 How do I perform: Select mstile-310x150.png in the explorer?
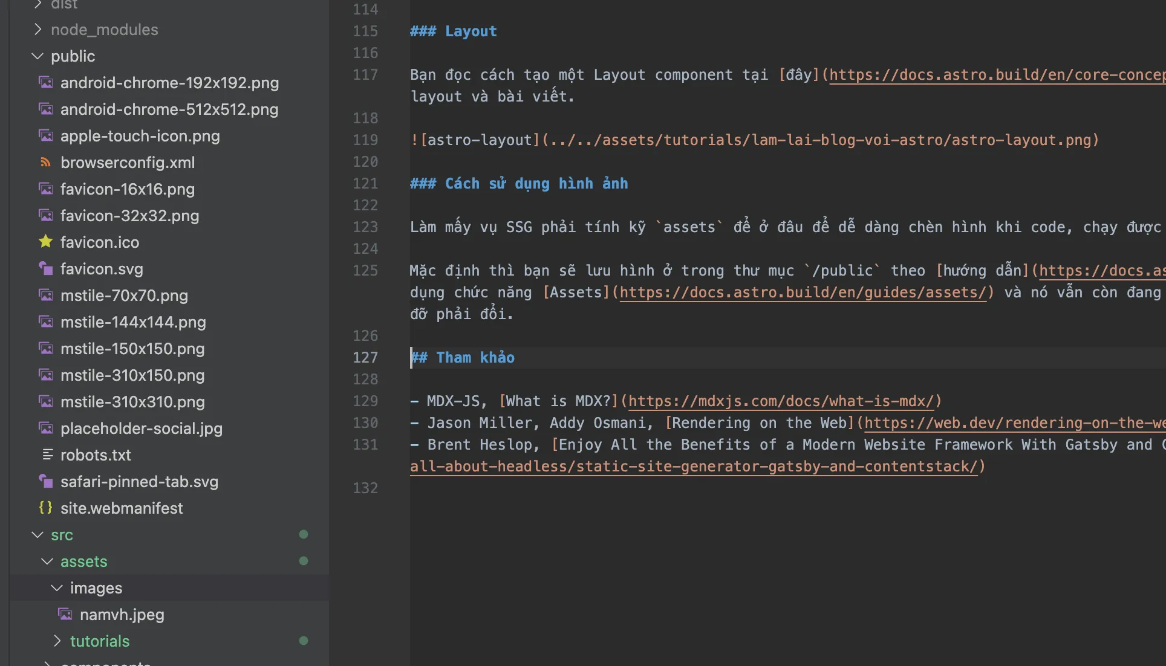pos(132,375)
